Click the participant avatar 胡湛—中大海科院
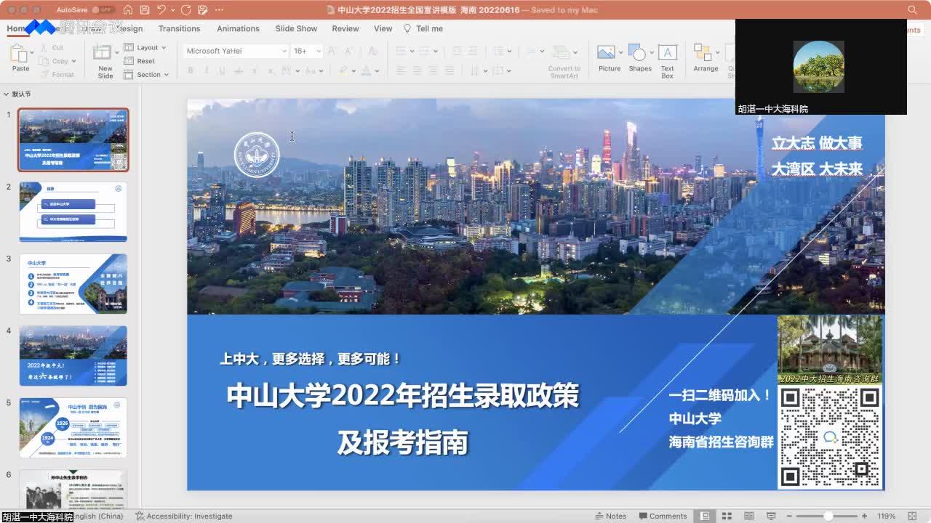The image size is (931, 523). (818, 66)
